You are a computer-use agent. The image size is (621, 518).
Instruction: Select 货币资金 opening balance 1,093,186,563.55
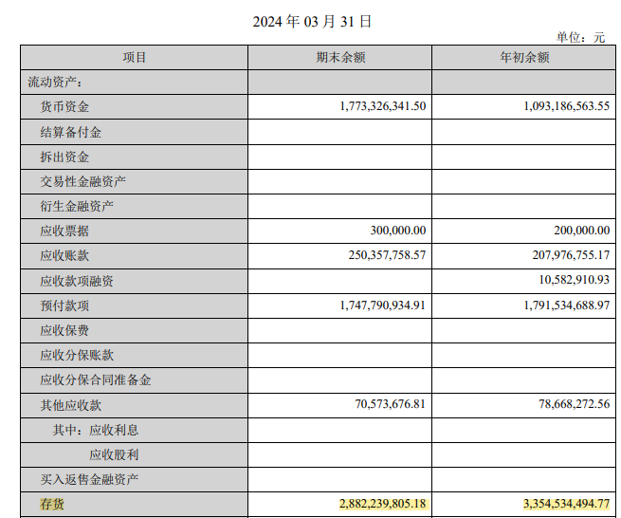coord(566,107)
